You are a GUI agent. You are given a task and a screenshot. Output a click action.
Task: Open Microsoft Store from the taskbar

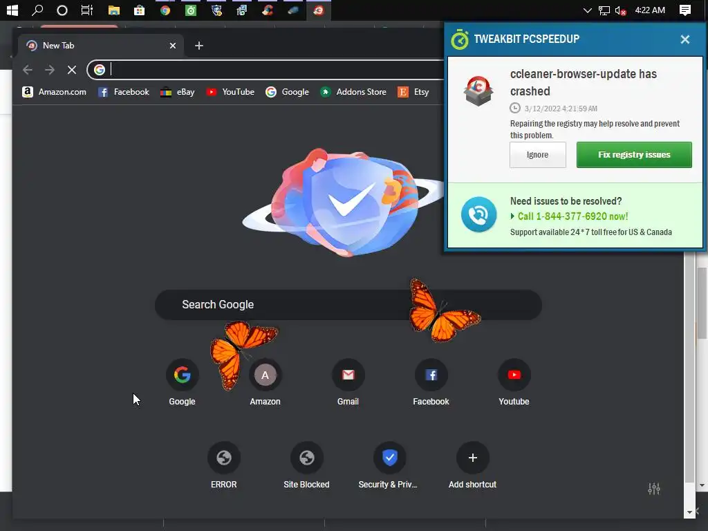(x=139, y=10)
